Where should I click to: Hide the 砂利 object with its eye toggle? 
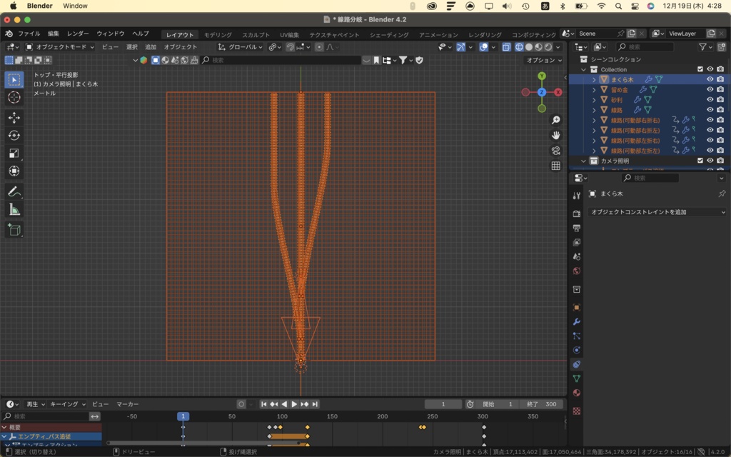click(710, 100)
